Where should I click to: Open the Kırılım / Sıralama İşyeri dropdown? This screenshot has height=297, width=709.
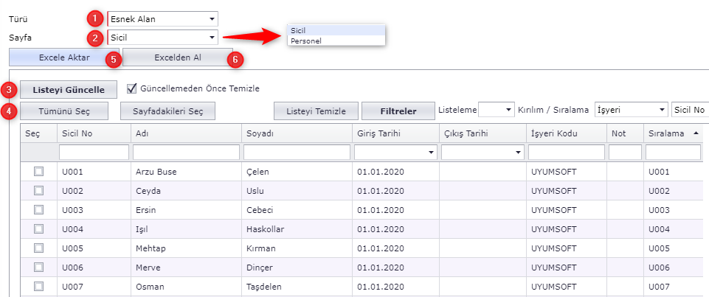coord(631,110)
